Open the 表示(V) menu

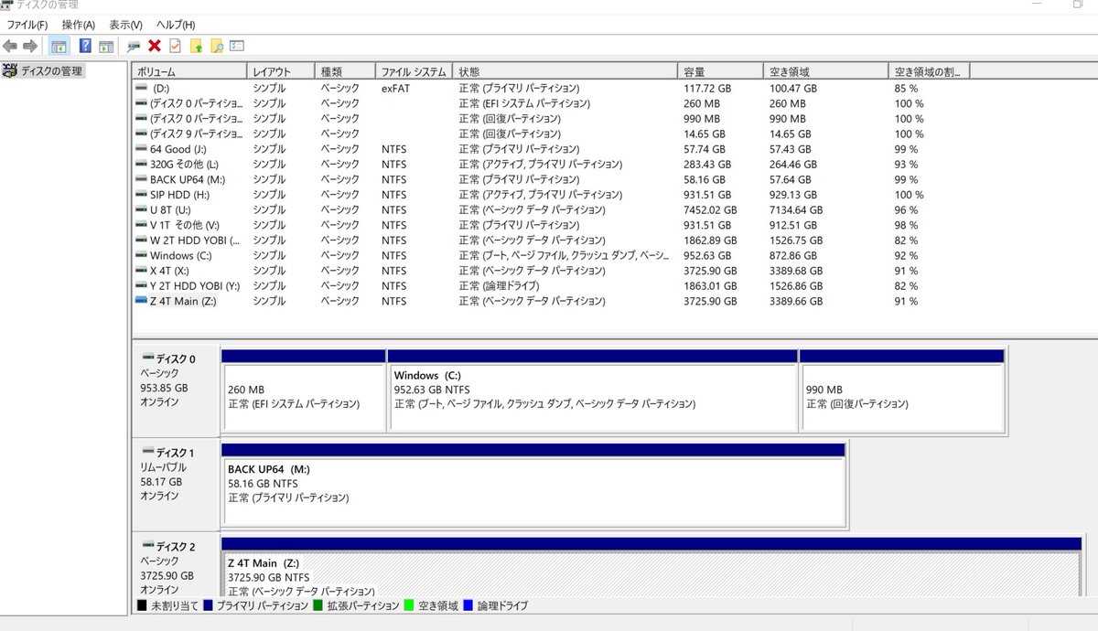point(125,25)
